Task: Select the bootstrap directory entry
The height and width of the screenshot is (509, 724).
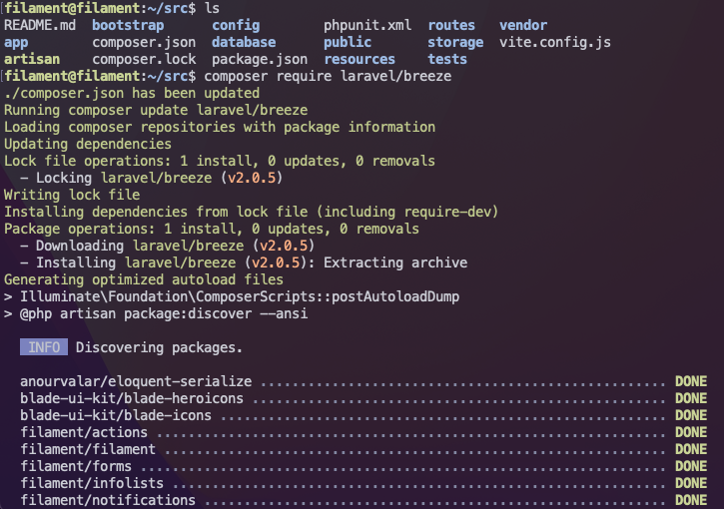Action: (128, 25)
